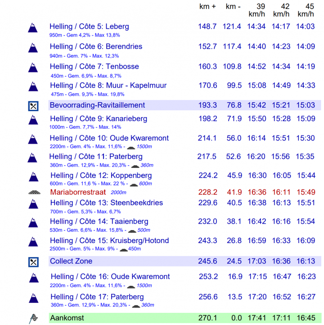Click the mountain icon beside Côte 10: Oude Kwaremont
This screenshot has width=324, height=325.
33,139
